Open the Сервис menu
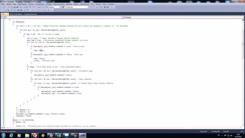245x138 pixels. 76,4
